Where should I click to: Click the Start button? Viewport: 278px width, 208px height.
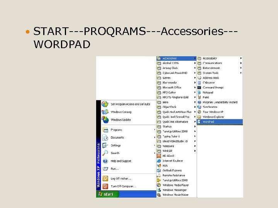tap(107, 194)
